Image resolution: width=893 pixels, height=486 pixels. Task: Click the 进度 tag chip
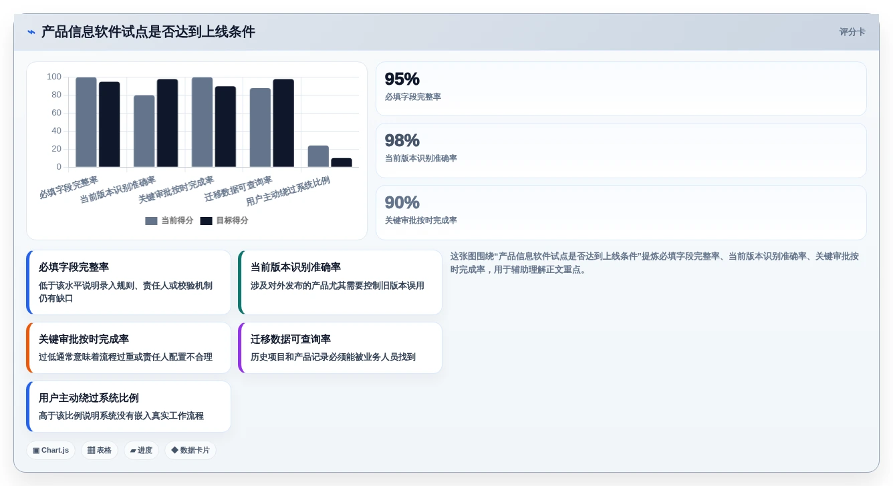coord(141,451)
